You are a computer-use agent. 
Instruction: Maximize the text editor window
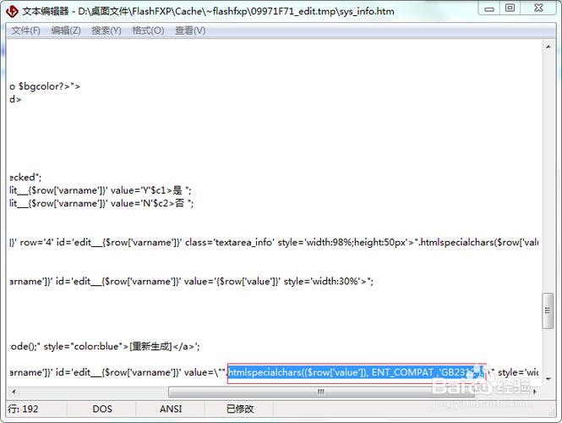[x=510, y=8]
